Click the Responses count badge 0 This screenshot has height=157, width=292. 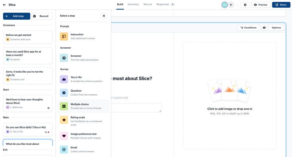(173, 4)
